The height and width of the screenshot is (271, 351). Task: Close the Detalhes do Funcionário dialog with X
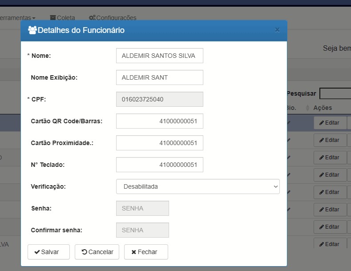277,30
